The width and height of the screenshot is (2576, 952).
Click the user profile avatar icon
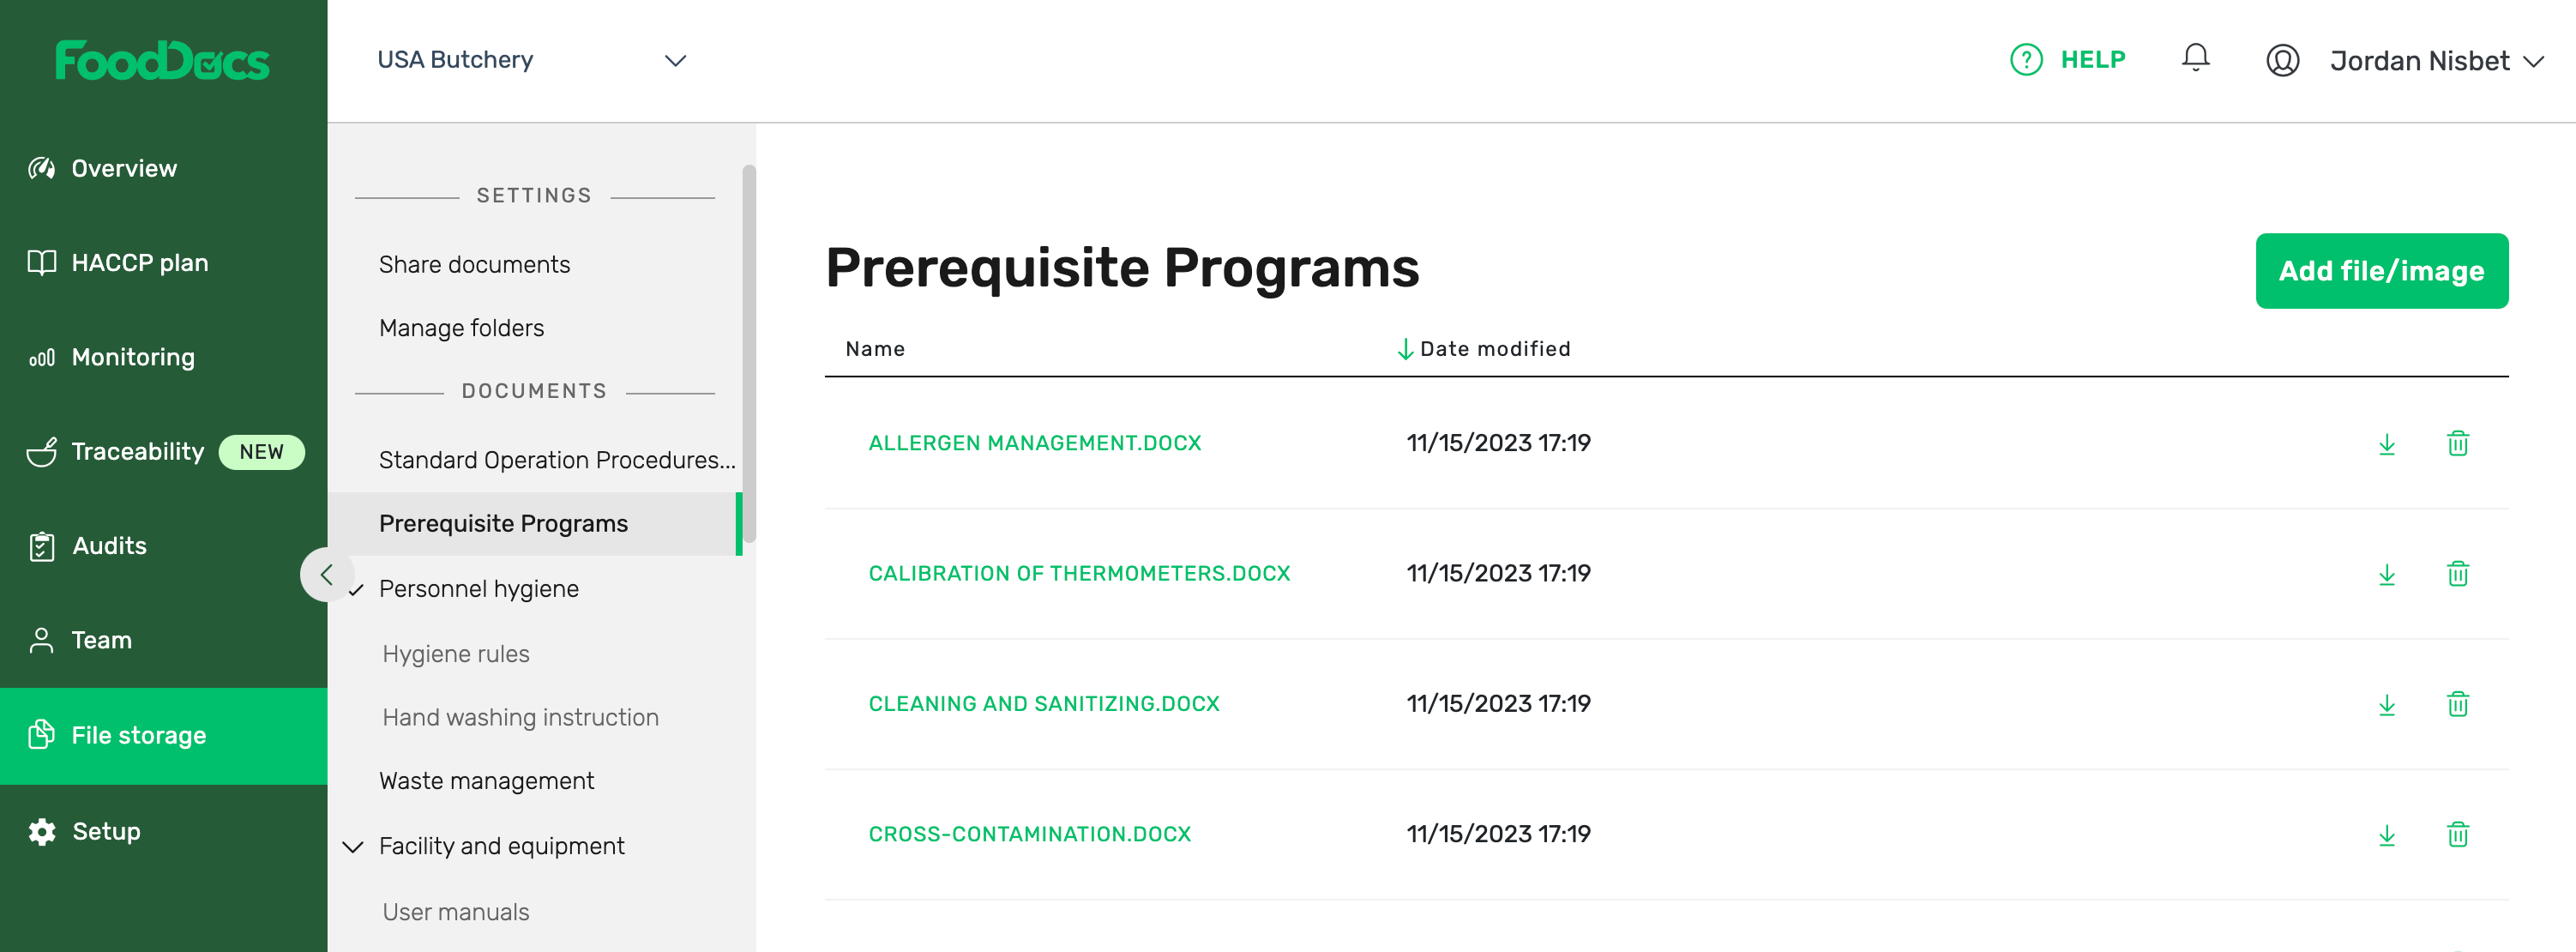[x=2282, y=61]
